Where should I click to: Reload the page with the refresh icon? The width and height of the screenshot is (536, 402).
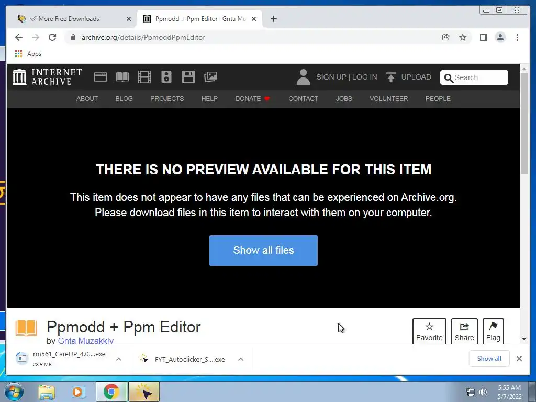(x=52, y=37)
